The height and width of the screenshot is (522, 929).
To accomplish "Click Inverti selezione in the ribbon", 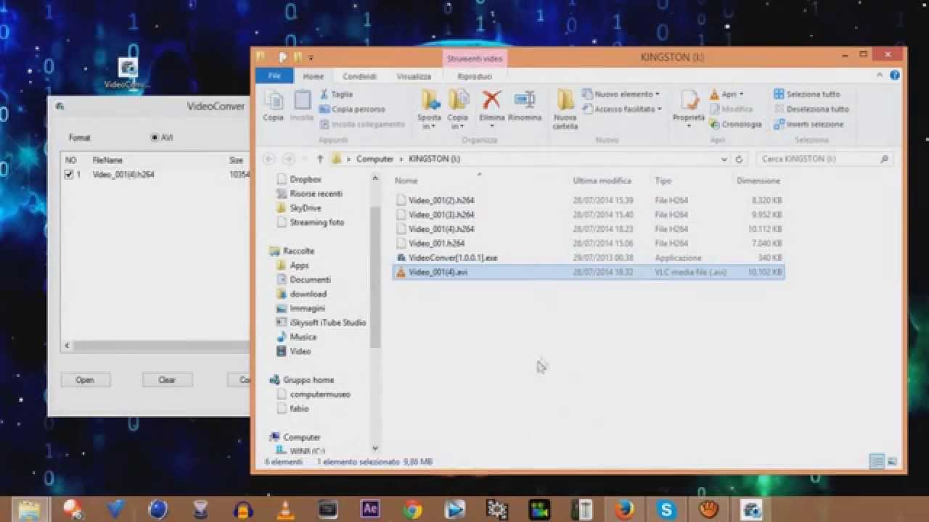I will pos(809,125).
